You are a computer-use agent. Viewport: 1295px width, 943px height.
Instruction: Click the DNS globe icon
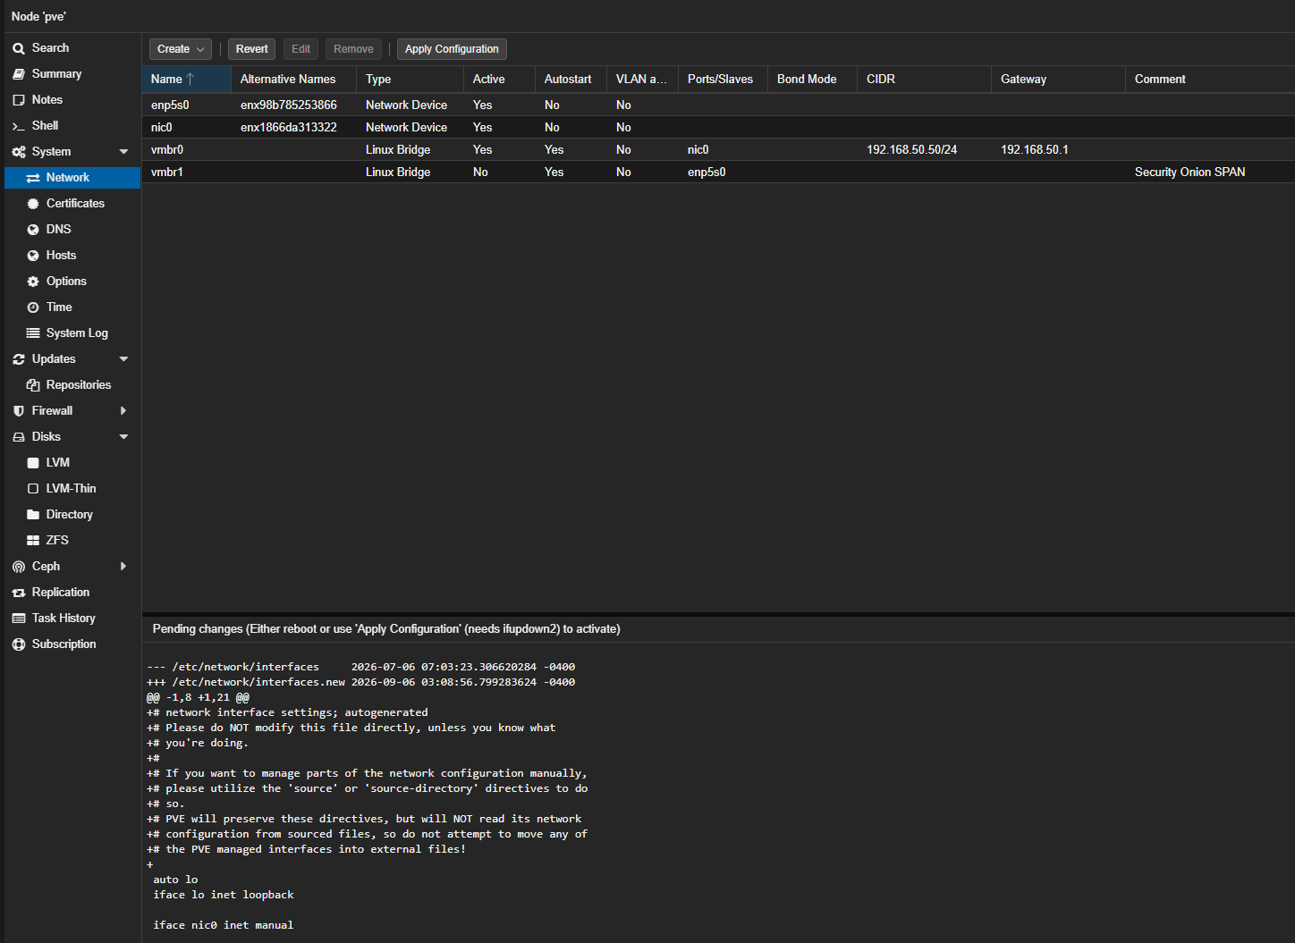tap(33, 230)
